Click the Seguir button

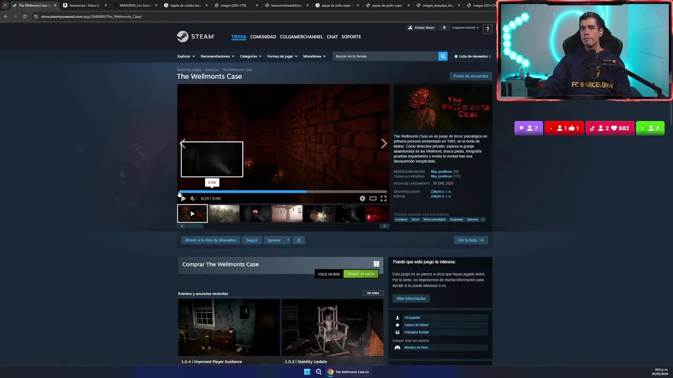[252, 240]
